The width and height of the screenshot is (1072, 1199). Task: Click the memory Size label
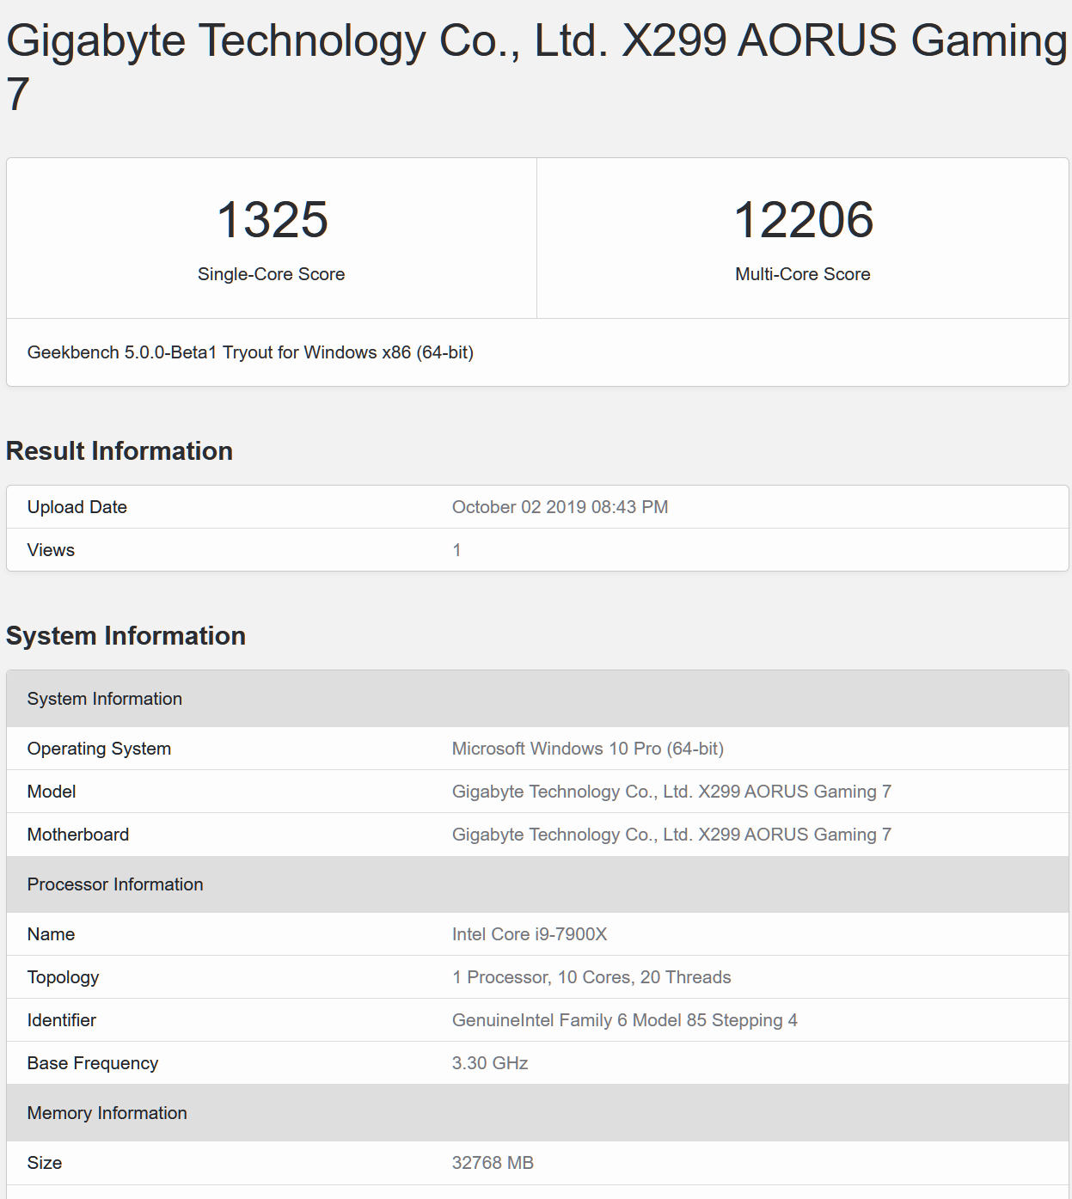click(45, 1163)
